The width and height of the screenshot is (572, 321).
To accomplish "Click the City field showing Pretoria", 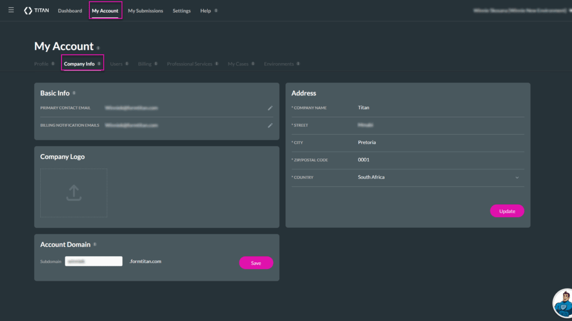I will [441, 142].
